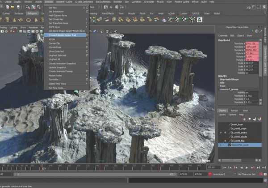This screenshot has height=188, width=268.
Task: Open Create Editable Motion Trail option box
Action: click(87, 35)
